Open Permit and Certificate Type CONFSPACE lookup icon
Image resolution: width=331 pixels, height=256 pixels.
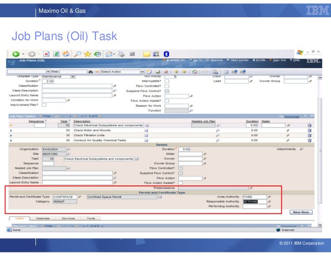click(80, 197)
